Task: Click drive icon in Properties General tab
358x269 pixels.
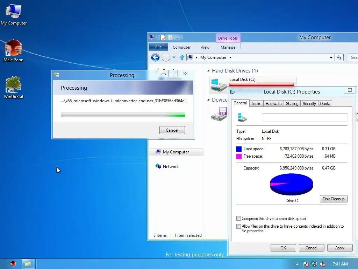Action: [x=242, y=118]
